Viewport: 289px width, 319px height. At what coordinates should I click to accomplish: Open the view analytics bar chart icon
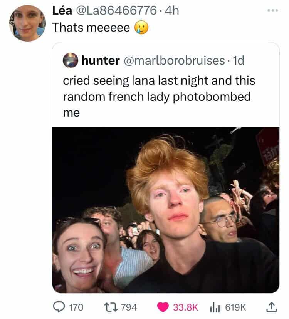215,307
